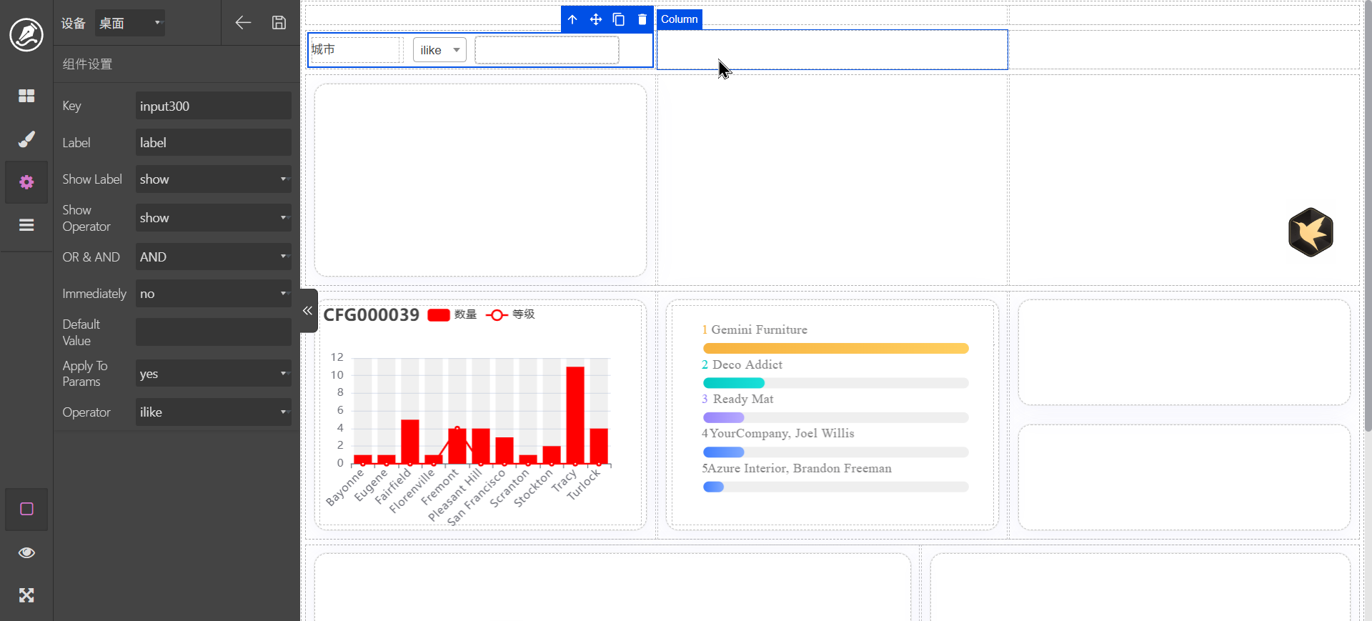1372x621 pixels.
Task: Click the fullscreen expand icon in sidebar
Action: pyautogui.click(x=26, y=595)
